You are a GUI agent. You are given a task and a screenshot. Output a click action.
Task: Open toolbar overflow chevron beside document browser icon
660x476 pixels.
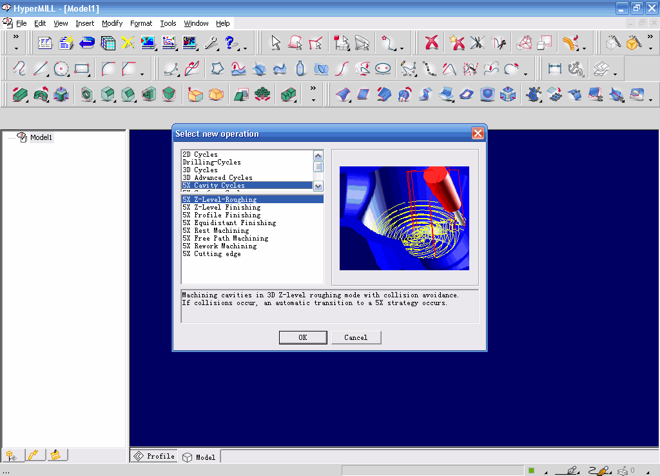pyautogui.click(x=16, y=37)
